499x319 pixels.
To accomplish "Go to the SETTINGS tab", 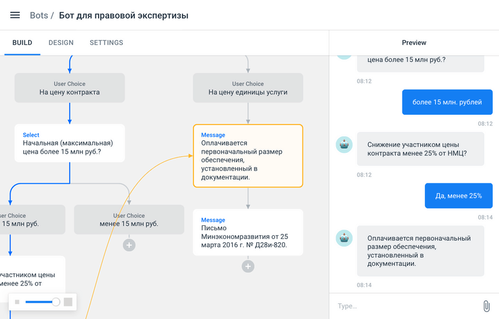I will (106, 43).
